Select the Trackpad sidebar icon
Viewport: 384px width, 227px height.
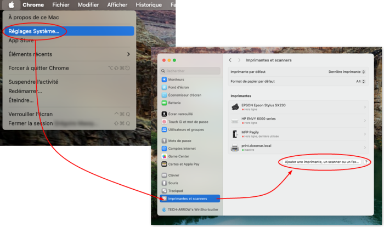pos(164,190)
